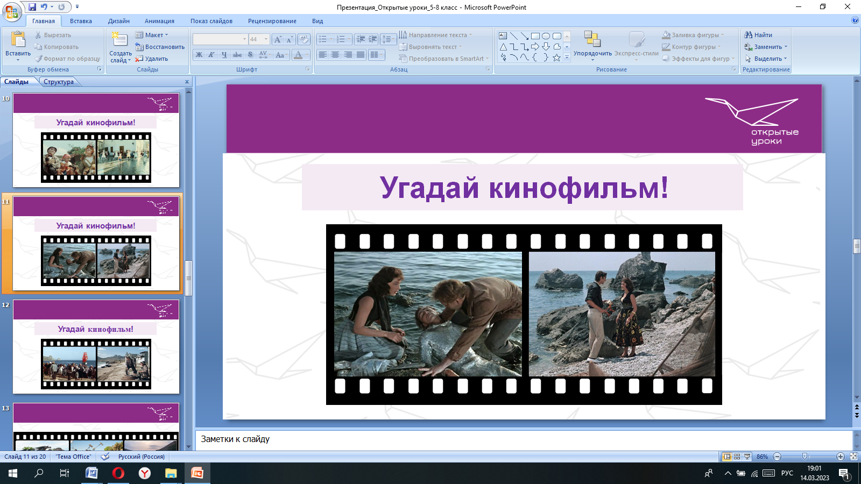
Task: Save presentation with the floppy disk icon
Action: pos(32,7)
